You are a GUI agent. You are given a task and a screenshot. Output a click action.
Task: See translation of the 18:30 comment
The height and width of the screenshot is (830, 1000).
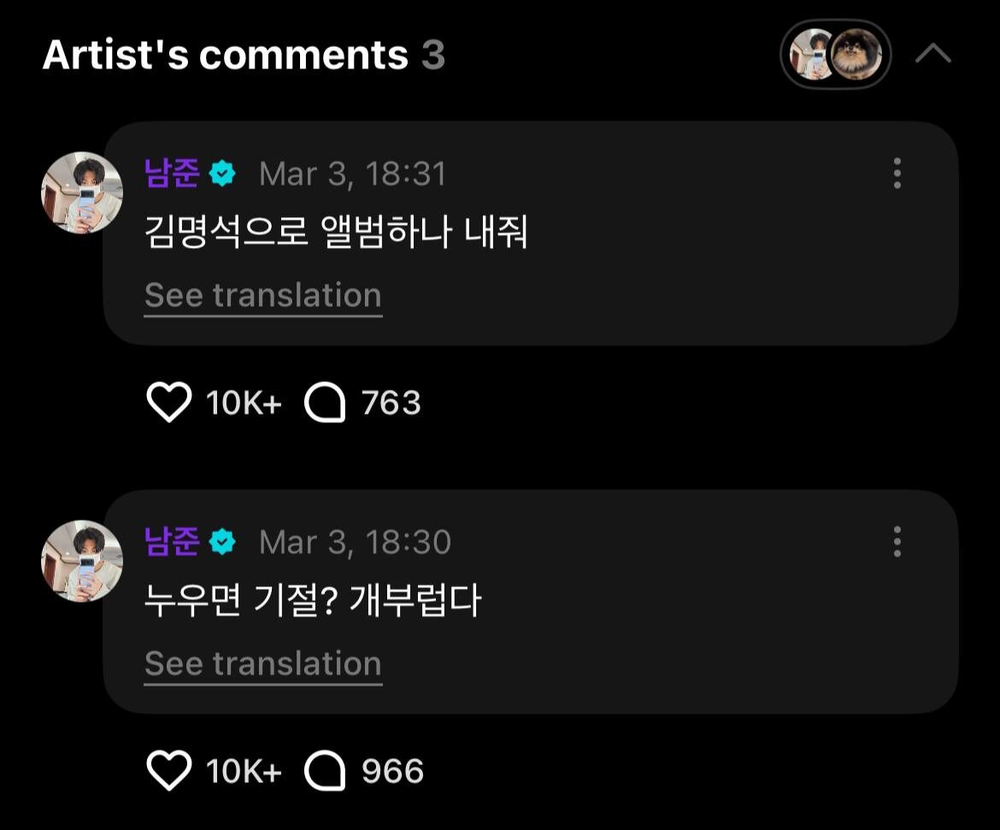(262, 664)
